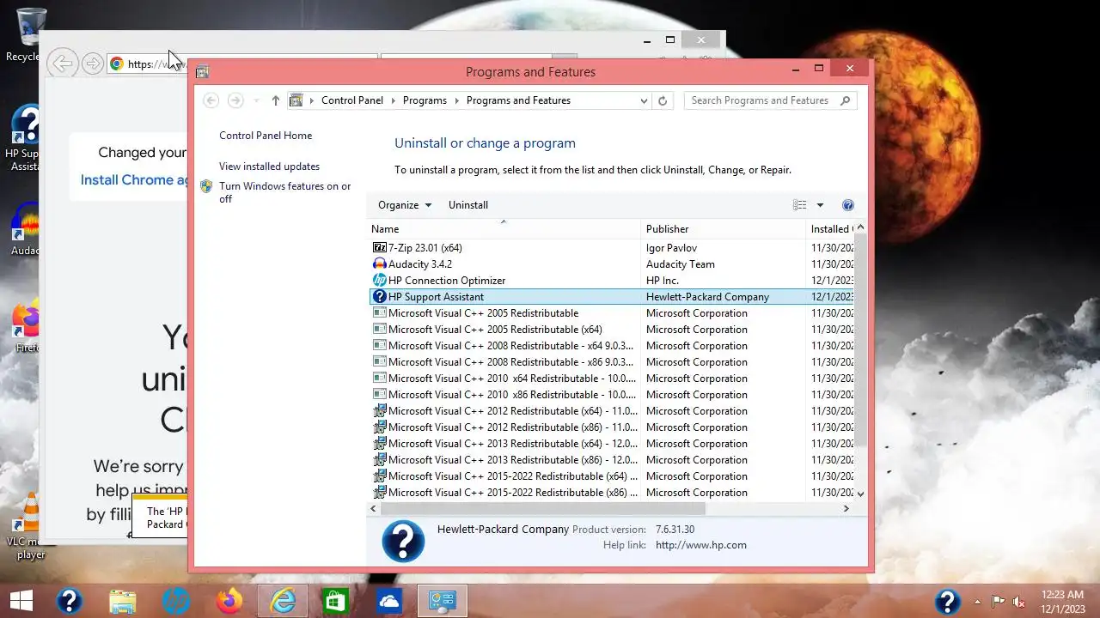Click Igor Pavlov publisher cell
Image resolution: width=1100 pixels, height=618 pixels.
671,248
